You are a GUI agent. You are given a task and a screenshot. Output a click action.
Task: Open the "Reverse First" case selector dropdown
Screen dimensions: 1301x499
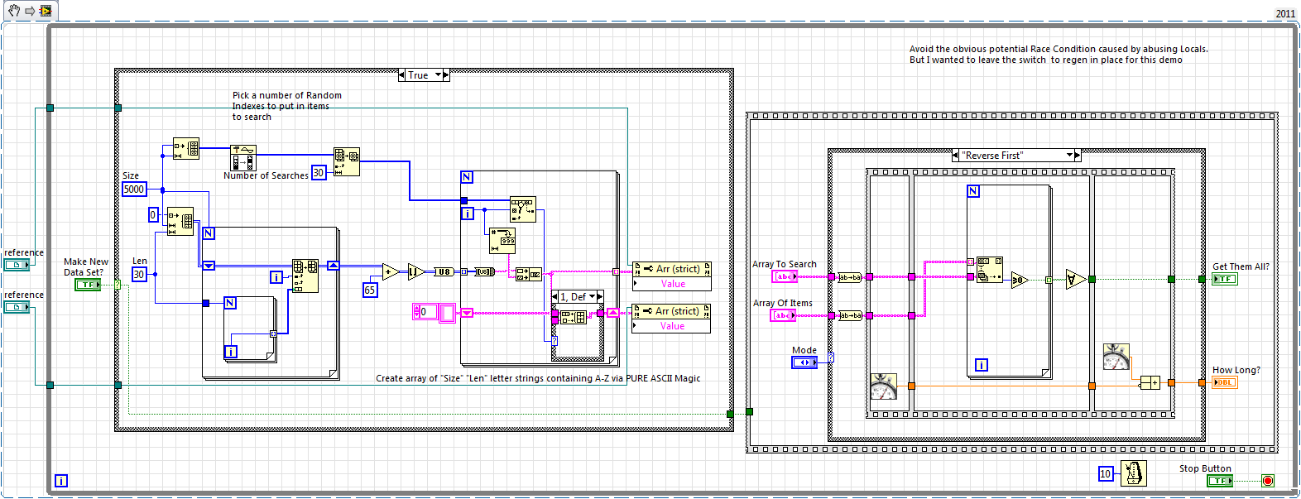click(1068, 156)
